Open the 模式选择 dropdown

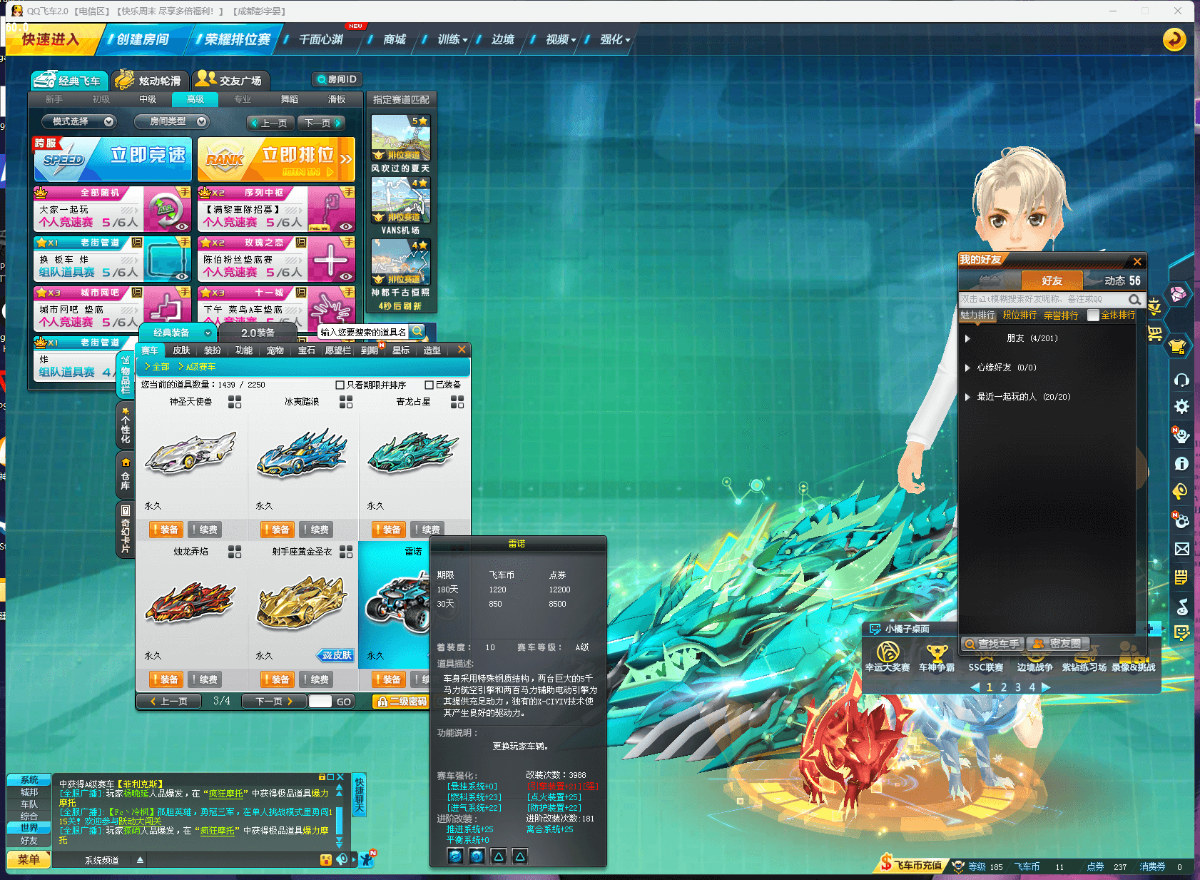78,122
